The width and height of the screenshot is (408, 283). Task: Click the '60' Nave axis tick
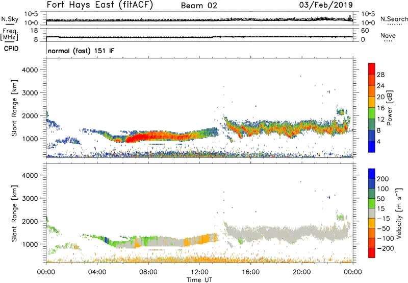tap(365, 31)
